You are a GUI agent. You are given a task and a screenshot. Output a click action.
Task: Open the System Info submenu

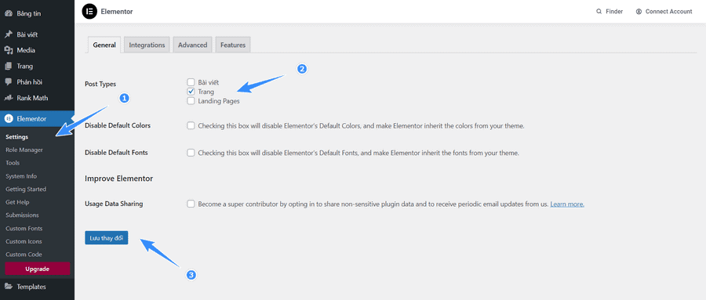[x=21, y=176]
